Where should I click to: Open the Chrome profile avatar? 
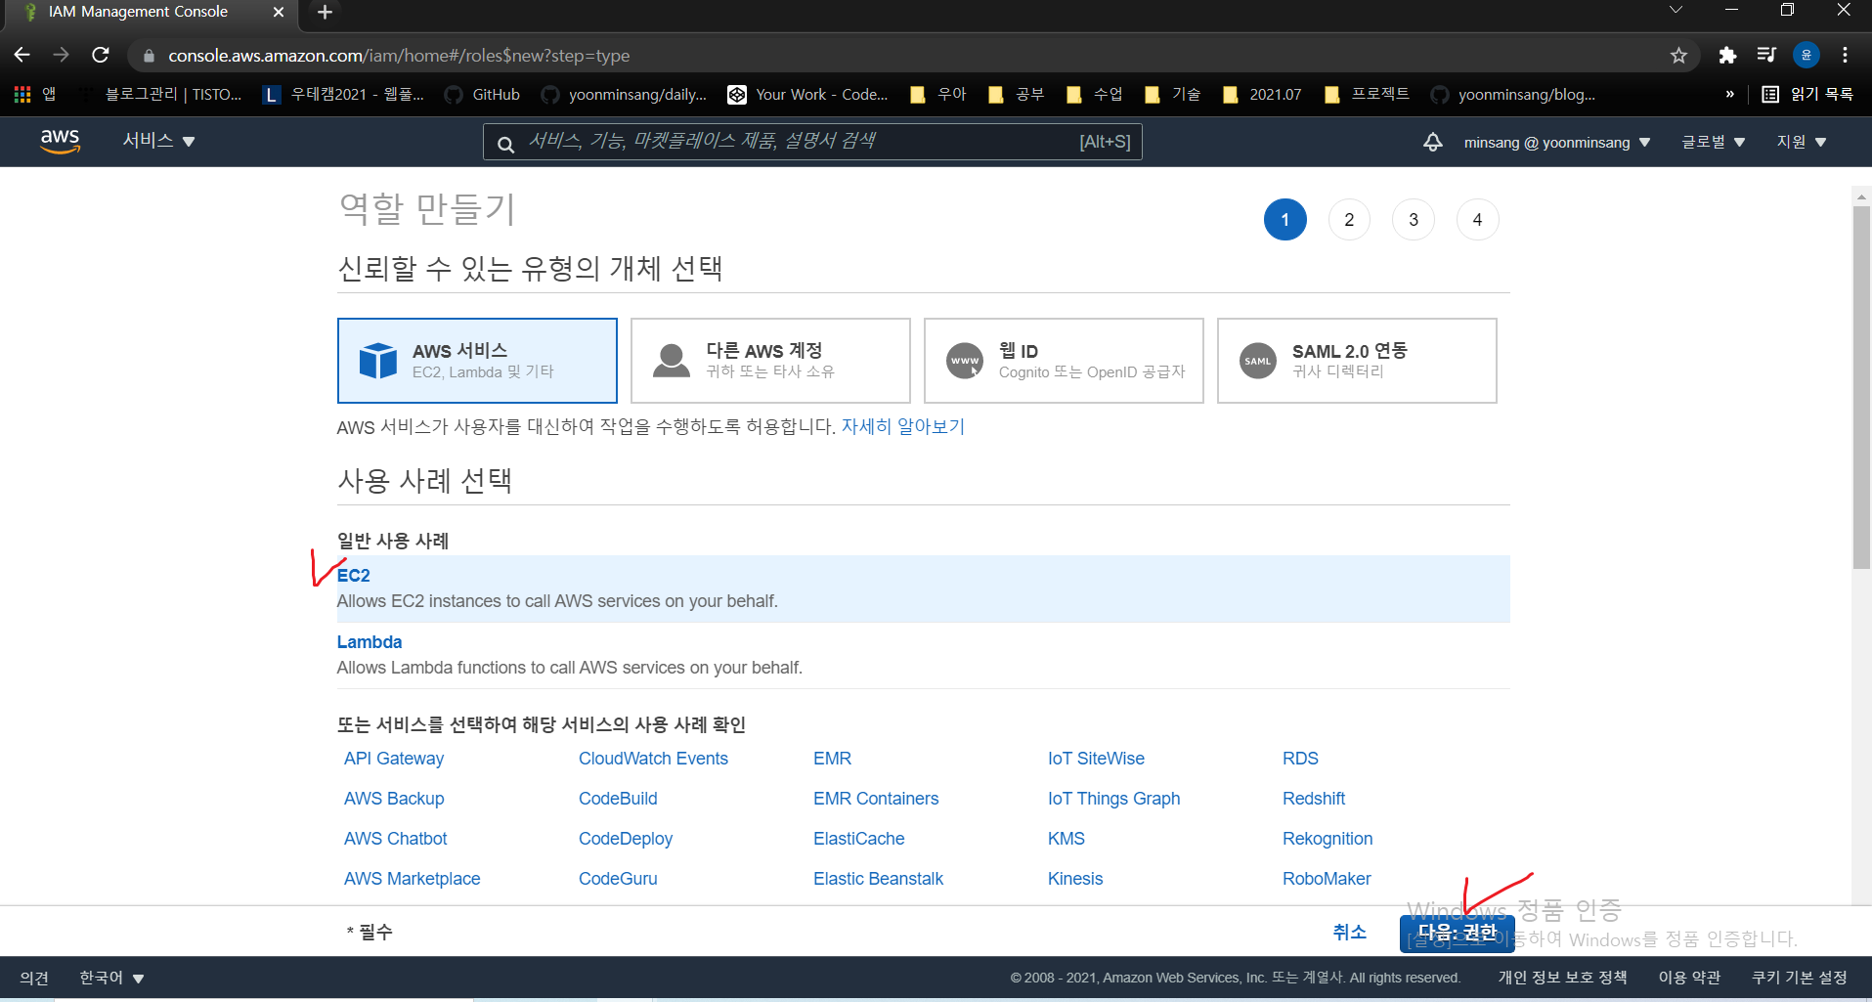point(1806,56)
